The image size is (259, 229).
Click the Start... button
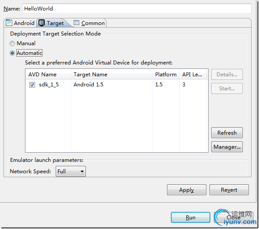(x=227, y=89)
